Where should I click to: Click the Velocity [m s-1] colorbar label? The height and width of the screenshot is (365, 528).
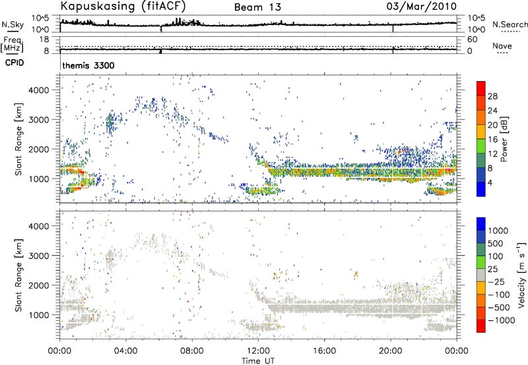[x=521, y=275]
